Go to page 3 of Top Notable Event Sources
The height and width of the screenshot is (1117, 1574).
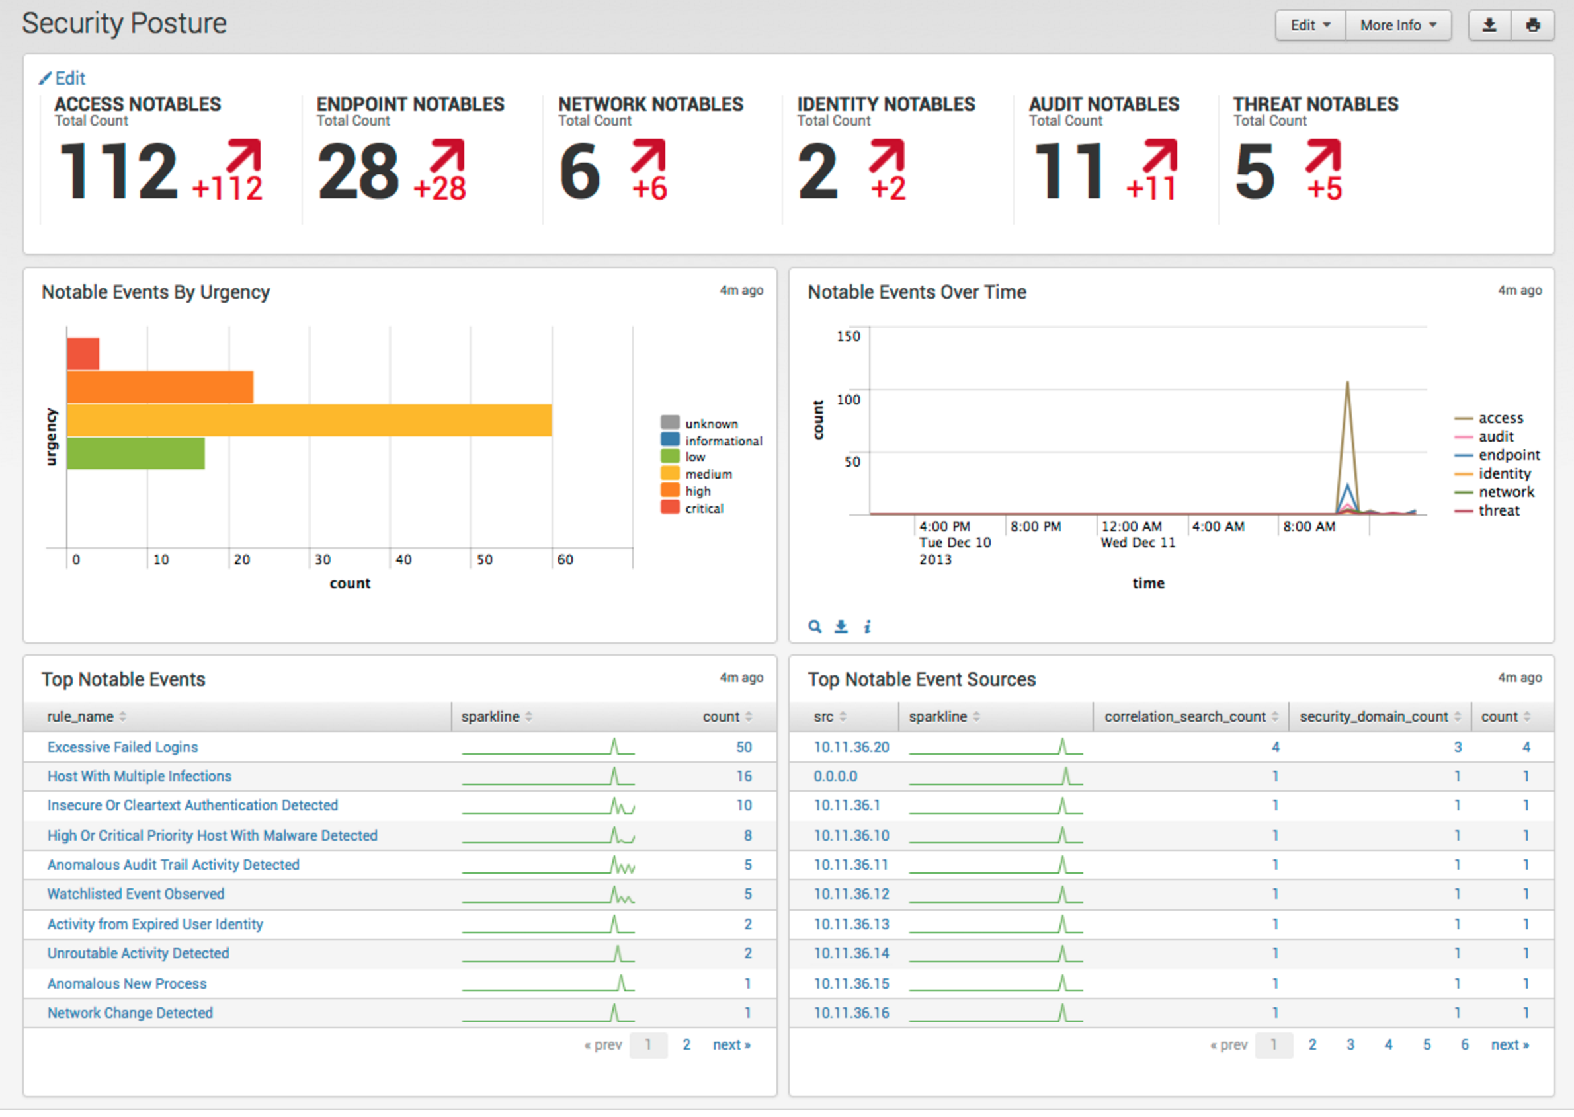1350,1045
